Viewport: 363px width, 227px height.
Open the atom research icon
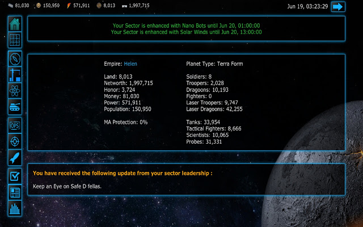pyautogui.click(x=15, y=91)
